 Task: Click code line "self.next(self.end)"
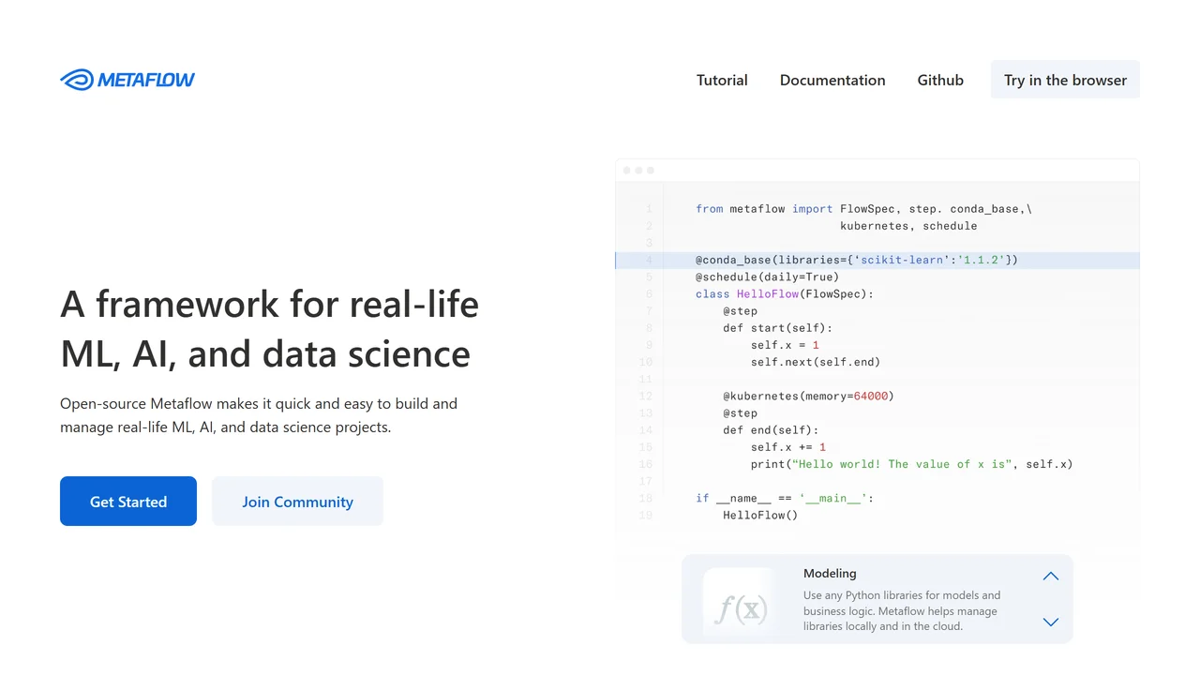(x=816, y=362)
